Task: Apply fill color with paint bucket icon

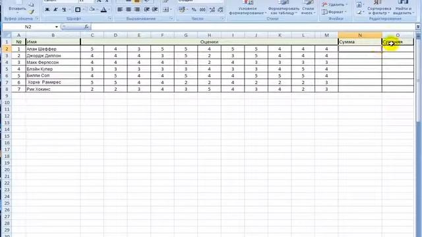Action: [x=92, y=10]
